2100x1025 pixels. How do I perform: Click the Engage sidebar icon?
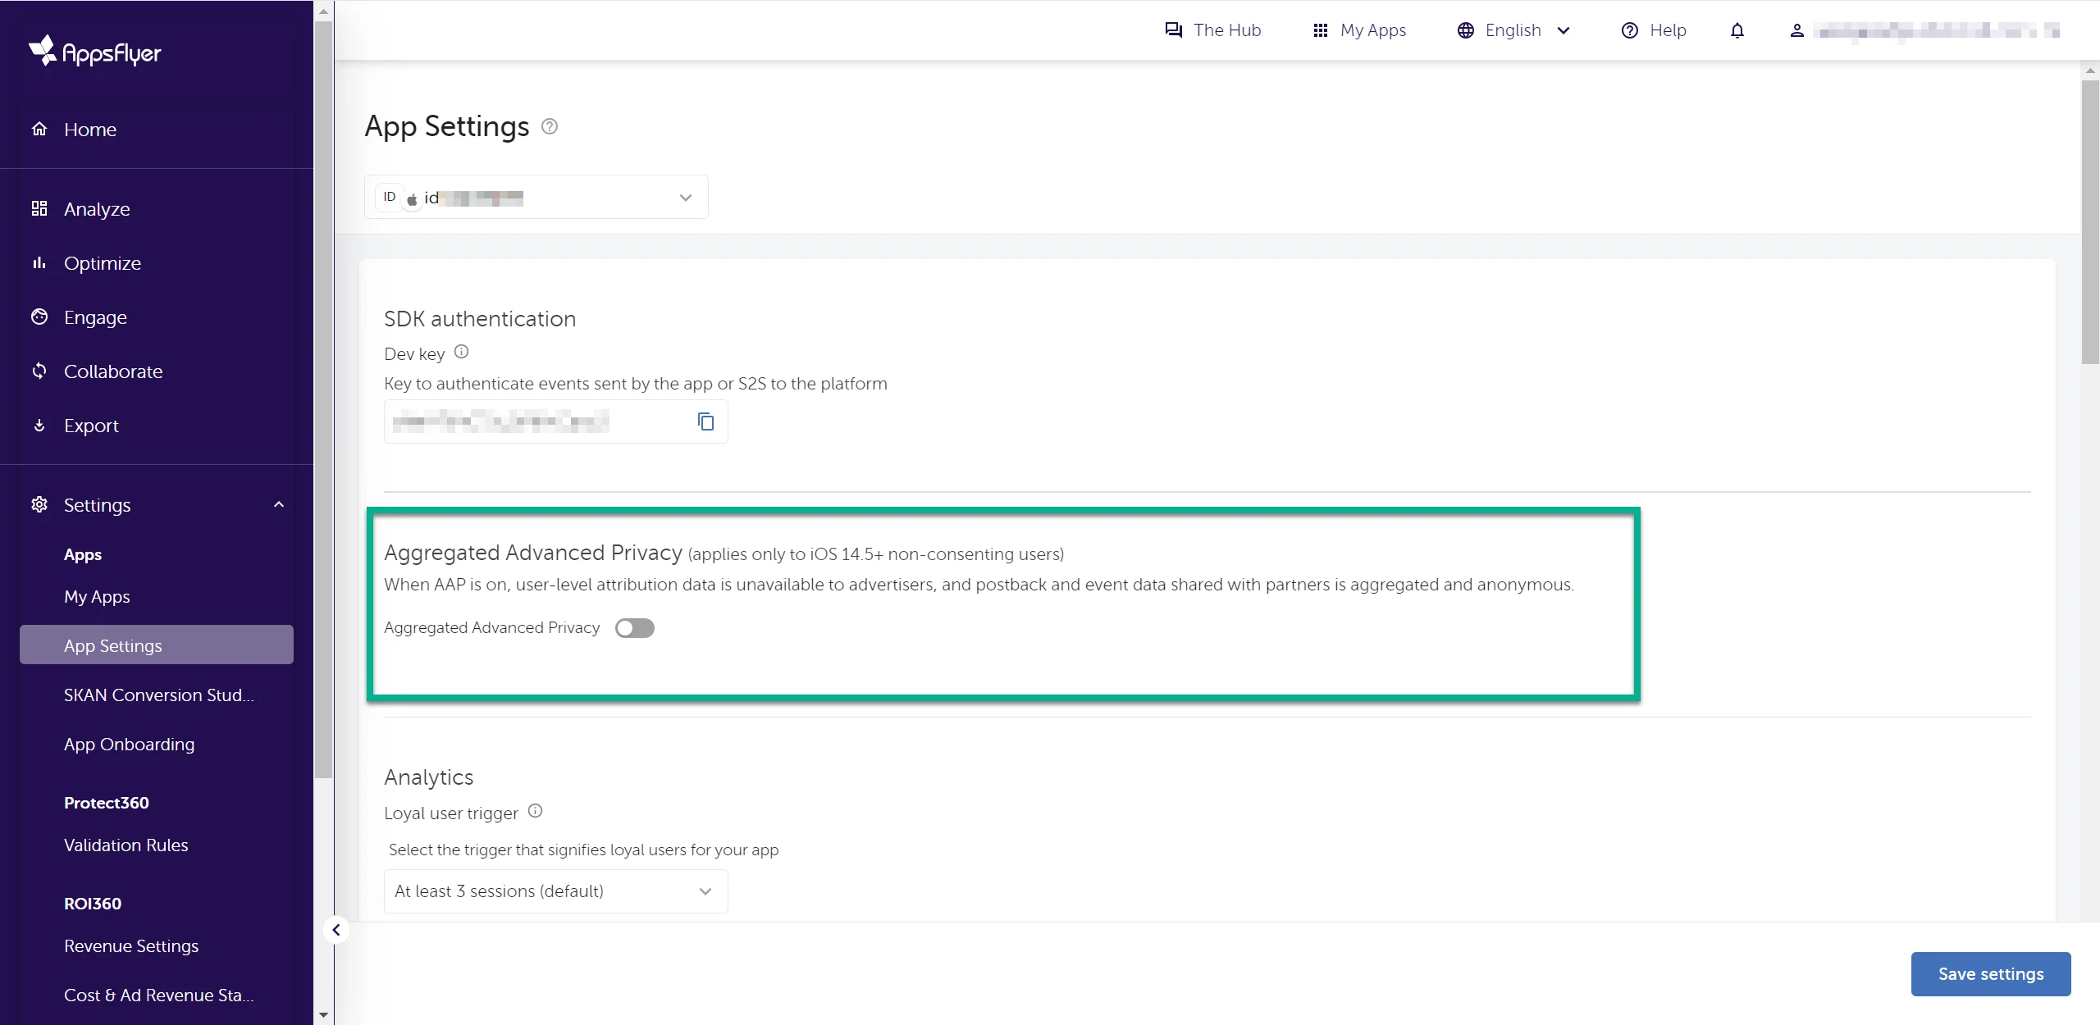pyautogui.click(x=39, y=317)
